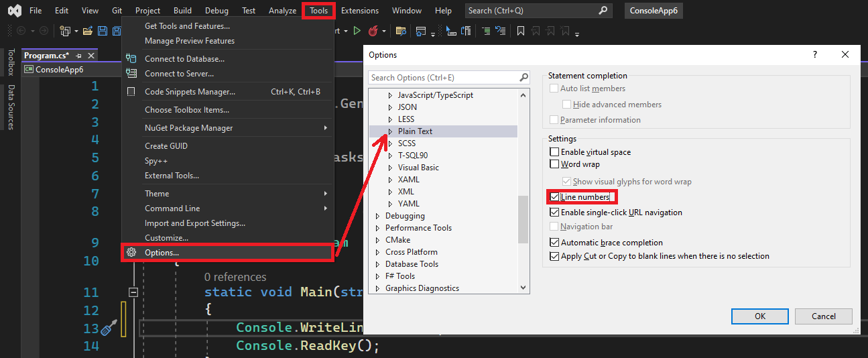Viewport: 868px width, 358px height.
Task: Click the magnifier in Search Options box
Action: point(523,77)
